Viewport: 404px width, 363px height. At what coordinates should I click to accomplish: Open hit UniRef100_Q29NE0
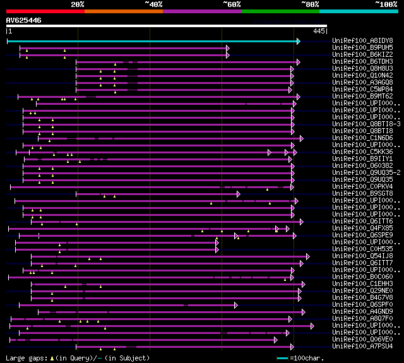(362, 291)
